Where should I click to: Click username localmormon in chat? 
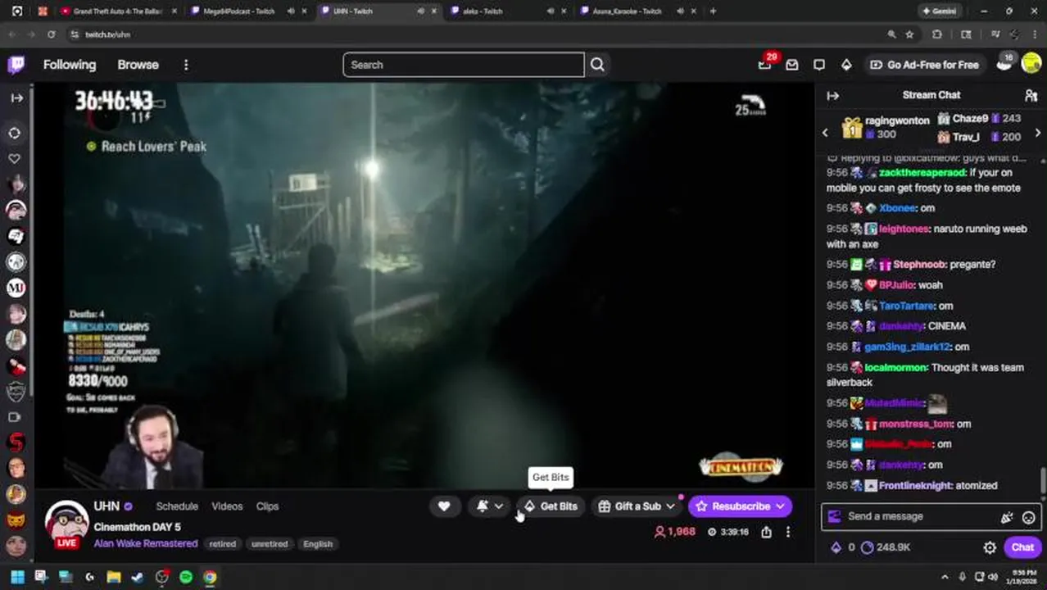(x=895, y=367)
